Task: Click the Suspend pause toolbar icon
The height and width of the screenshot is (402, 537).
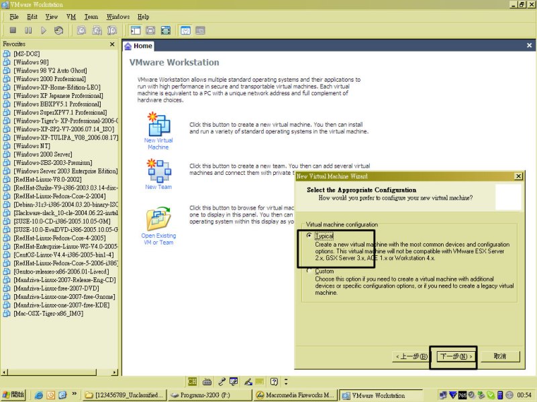Action: (28, 30)
